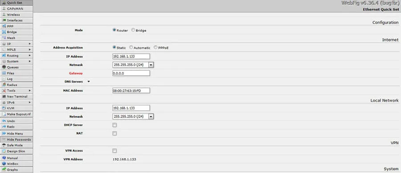Click the Log page icon
401x173 pixels.
(4, 79)
